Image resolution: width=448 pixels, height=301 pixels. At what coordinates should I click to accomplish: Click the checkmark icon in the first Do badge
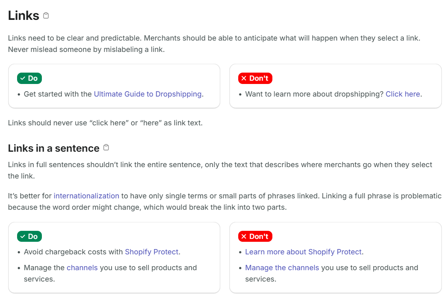coord(22,78)
